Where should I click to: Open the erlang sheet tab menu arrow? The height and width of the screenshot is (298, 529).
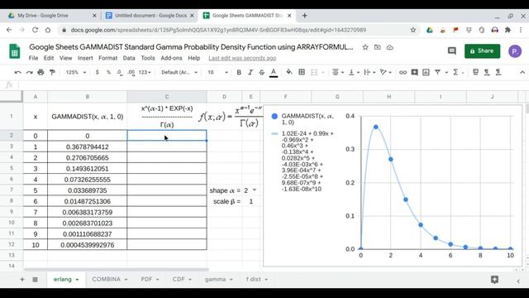point(77,280)
